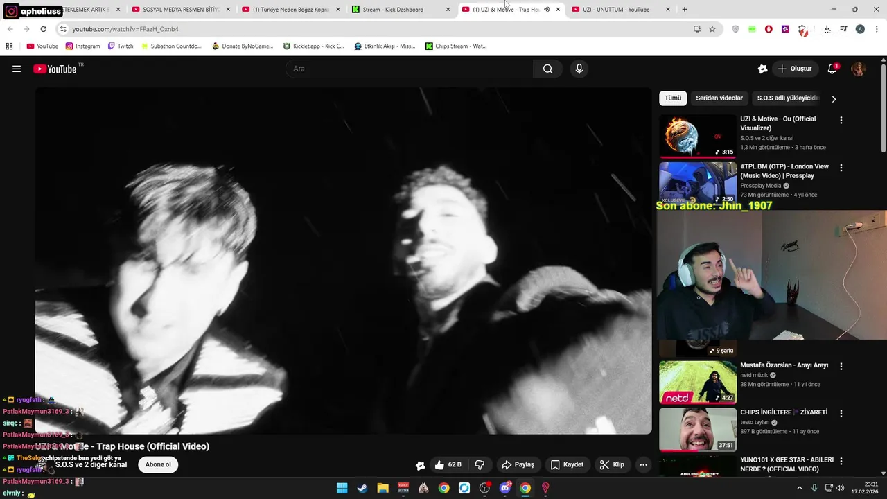Open Mustafa Özarslan - Arayı Arayı thumbnail
The height and width of the screenshot is (499, 887).
(697, 382)
